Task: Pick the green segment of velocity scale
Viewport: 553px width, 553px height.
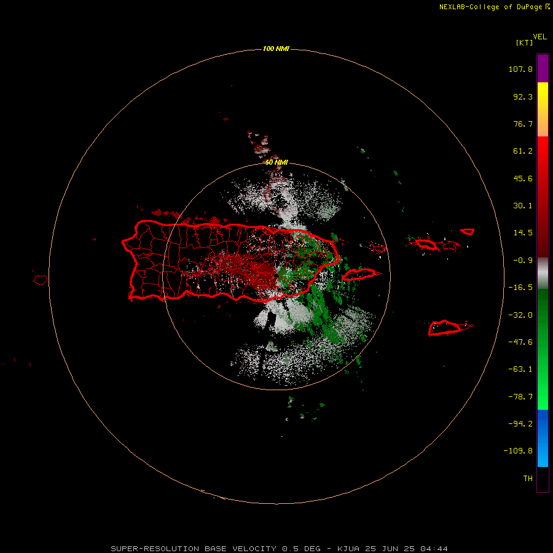Action: point(543,349)
